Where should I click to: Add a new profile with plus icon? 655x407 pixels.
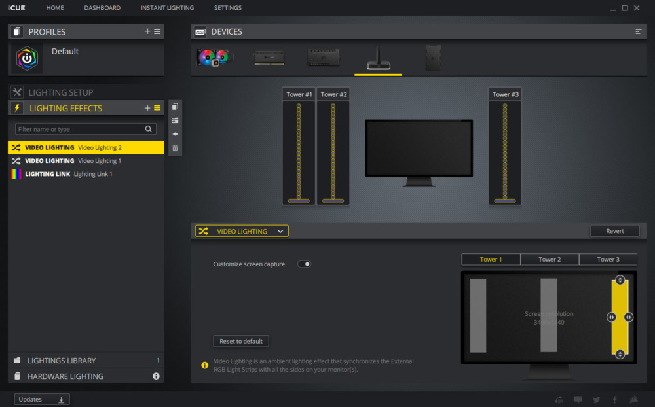pos(147,31)
